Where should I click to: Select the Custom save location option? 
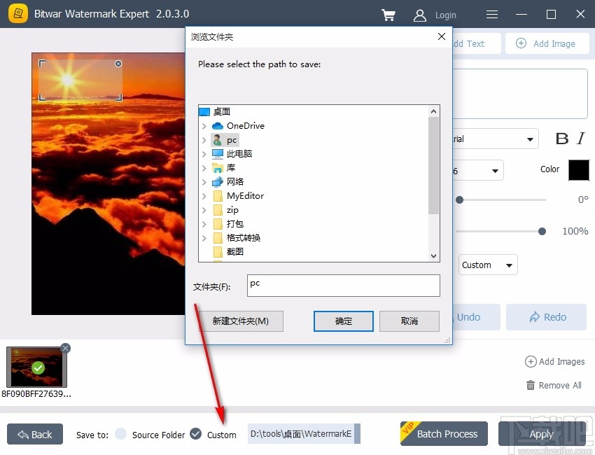[195, 434]
